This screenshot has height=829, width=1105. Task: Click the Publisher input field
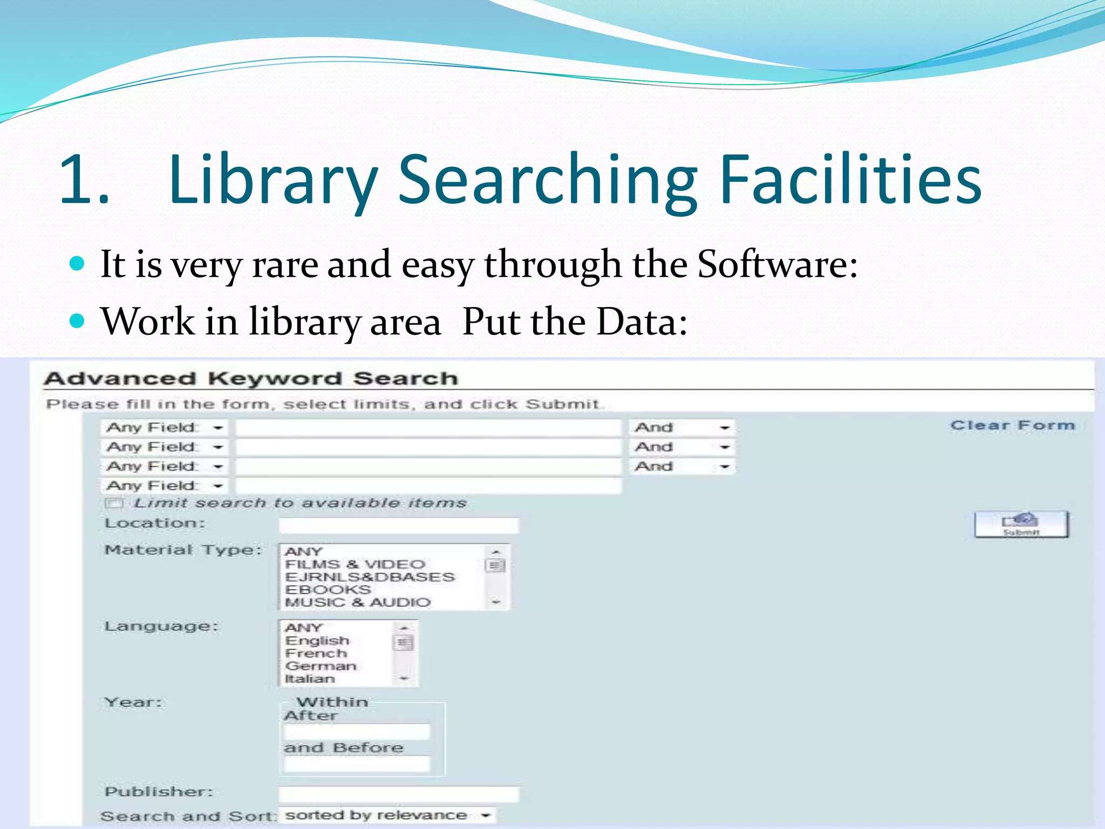(x=399, y=794)
